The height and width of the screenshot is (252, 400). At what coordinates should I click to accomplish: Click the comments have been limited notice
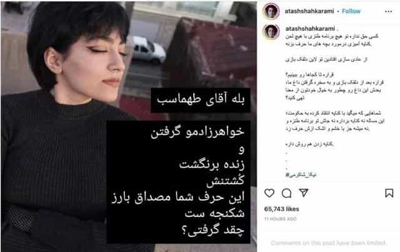click(x=328, y=243)
